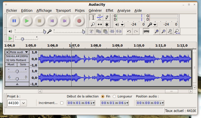
Task: Click the Paste clipboard icon
Action: [105, 31]
